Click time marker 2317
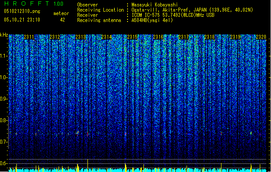The height and width of the screenshot is (172, 271). [x=184, y=37]
